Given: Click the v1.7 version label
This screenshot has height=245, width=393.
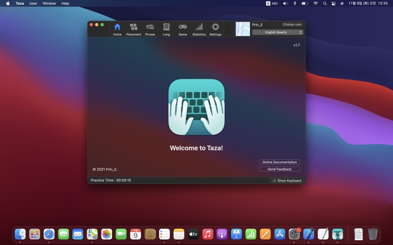Looking at the screenshot, I should click(x=297, y=45).
